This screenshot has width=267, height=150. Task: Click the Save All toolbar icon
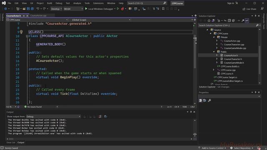click(x=32, y=9)
